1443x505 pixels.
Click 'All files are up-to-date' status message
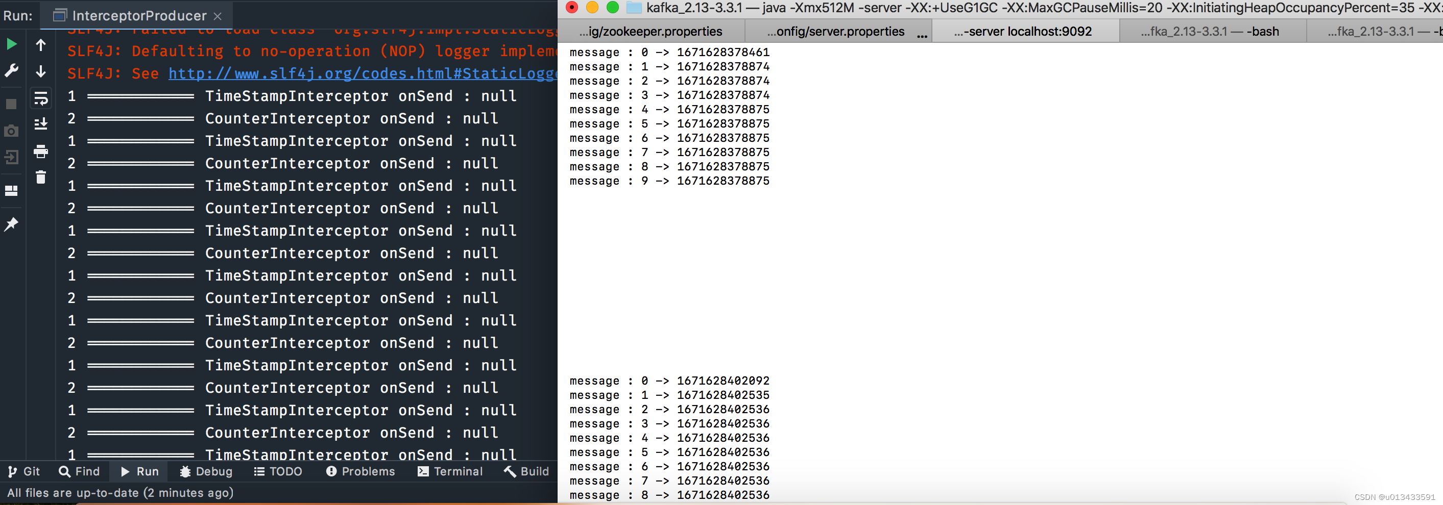[x=120, y=493]
